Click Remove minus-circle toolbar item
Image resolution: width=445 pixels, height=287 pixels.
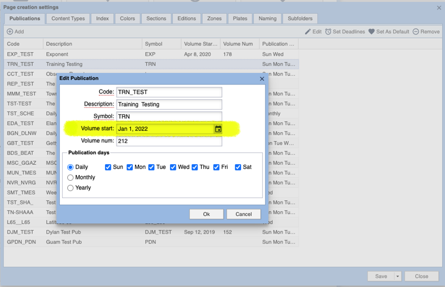[x=426, y=32]
